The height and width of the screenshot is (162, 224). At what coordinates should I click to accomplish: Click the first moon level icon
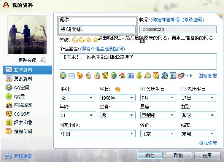(75, 40)
